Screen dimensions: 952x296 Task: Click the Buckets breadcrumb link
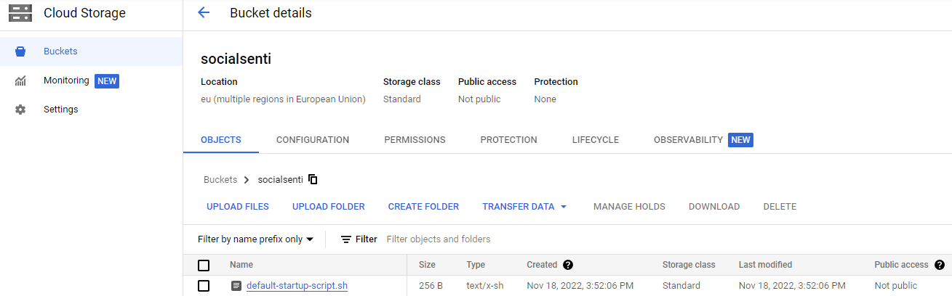pyautogui.click(x=220, y=180)
